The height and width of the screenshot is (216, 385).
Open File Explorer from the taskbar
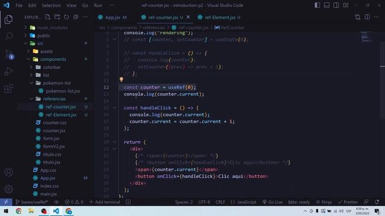[31, 211]
